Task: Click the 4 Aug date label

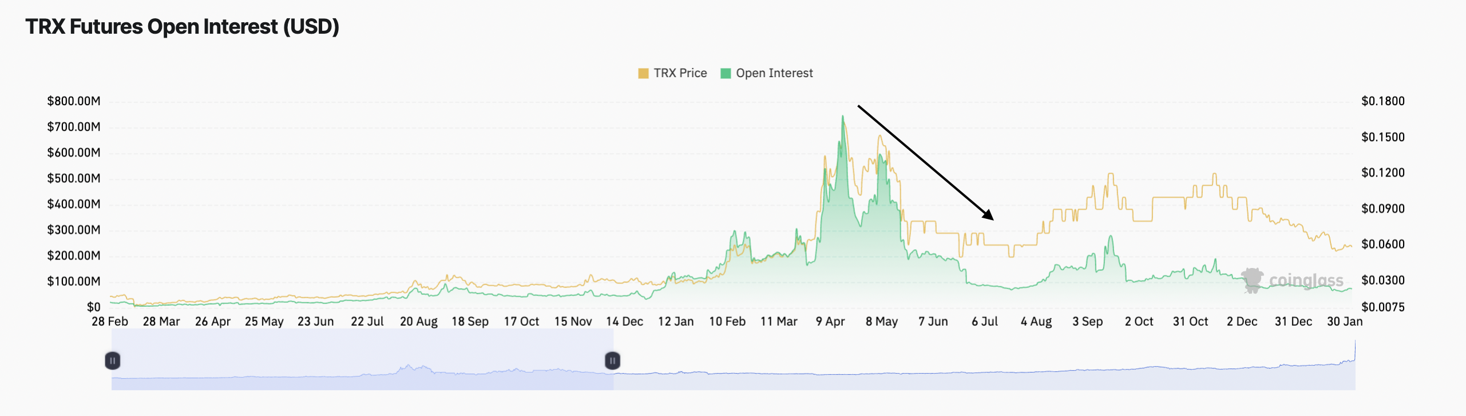Action: pyautogui.click(x=1036, y=322)
